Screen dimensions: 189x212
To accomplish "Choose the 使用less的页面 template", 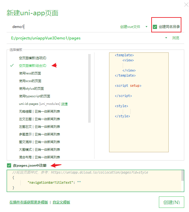I will coord(30,73).
